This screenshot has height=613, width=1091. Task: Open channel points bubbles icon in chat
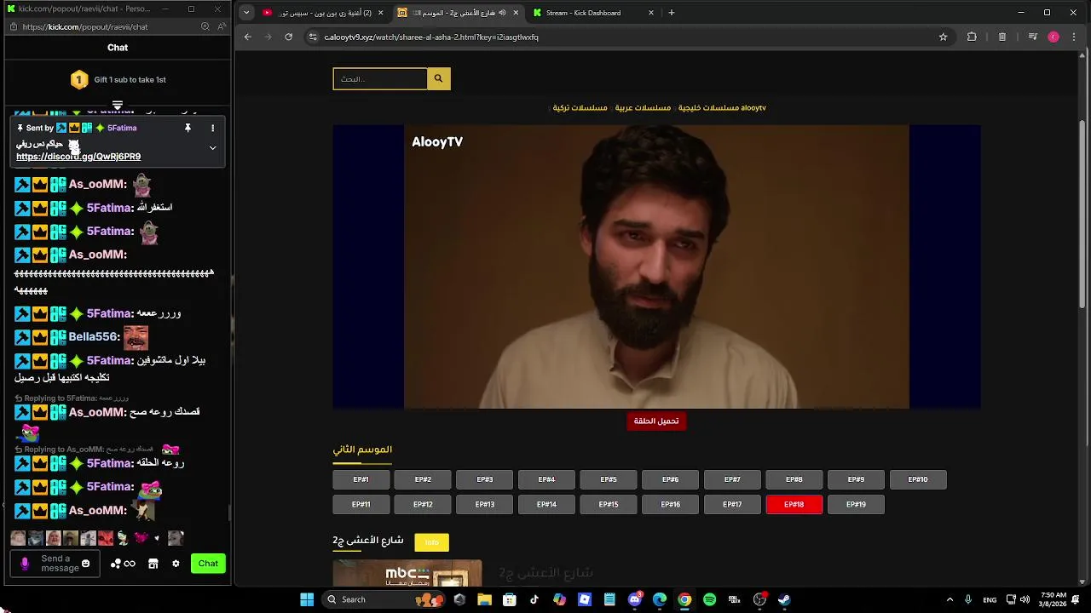[123, 564]
